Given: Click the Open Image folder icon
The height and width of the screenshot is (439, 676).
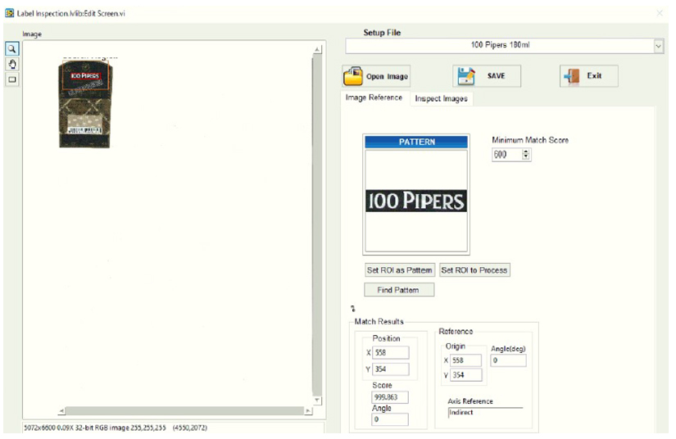Looking at the screenshot, I should [x=353, y=77].
